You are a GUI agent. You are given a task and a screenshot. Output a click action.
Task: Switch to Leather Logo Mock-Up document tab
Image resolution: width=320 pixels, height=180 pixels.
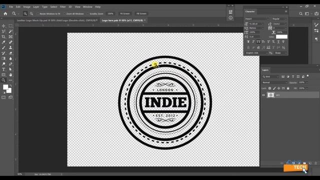point(56,20)
